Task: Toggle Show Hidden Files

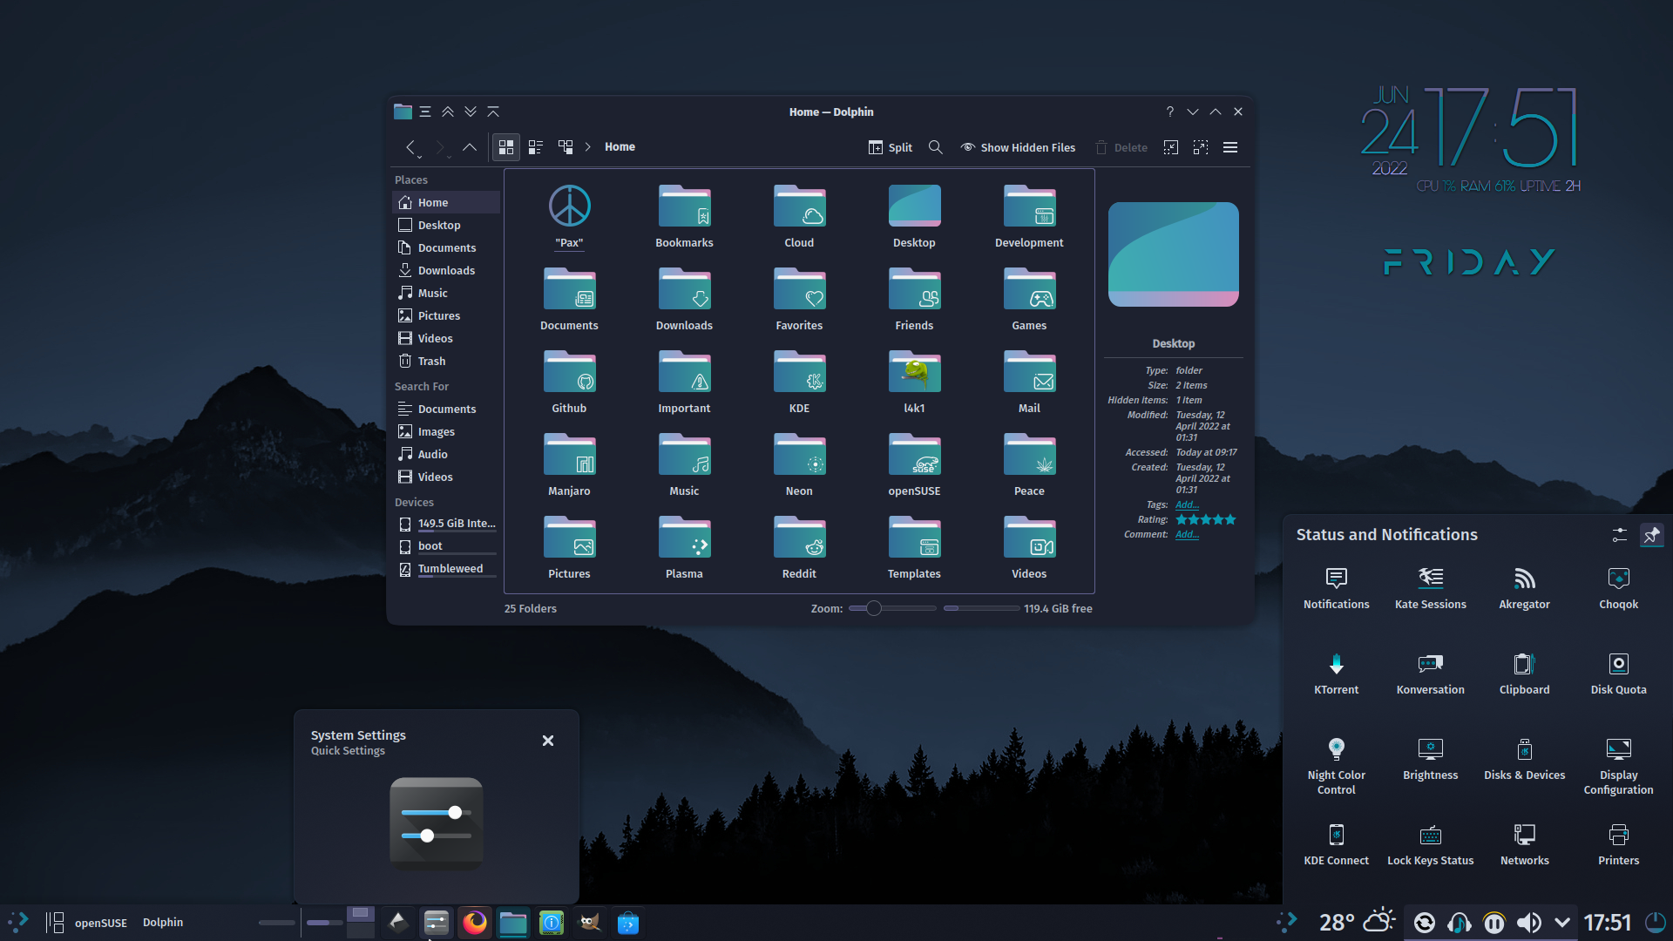Action: [x=1018, y=147]
